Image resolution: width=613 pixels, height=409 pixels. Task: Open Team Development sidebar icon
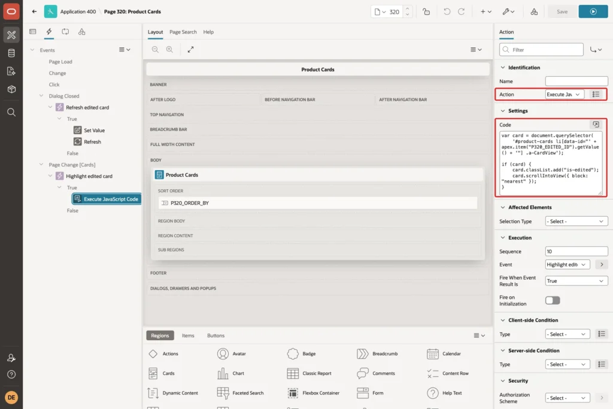[x=11, y=71]
